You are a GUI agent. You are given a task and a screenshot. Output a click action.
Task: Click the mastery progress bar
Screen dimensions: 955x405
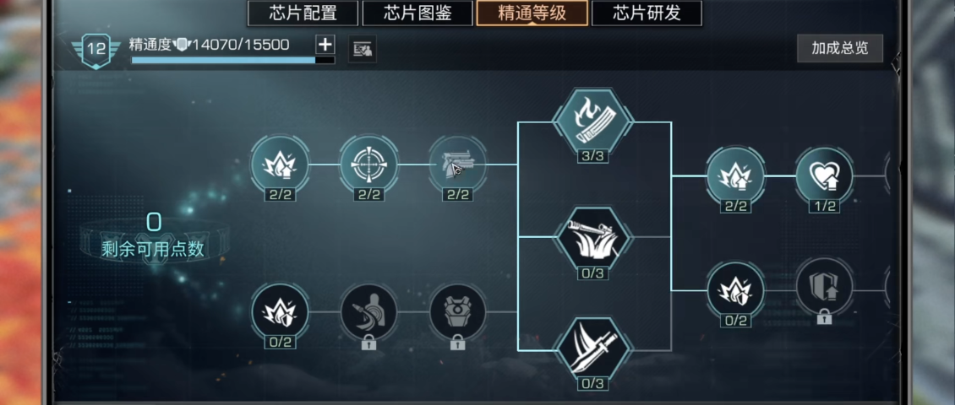(232, 60)
